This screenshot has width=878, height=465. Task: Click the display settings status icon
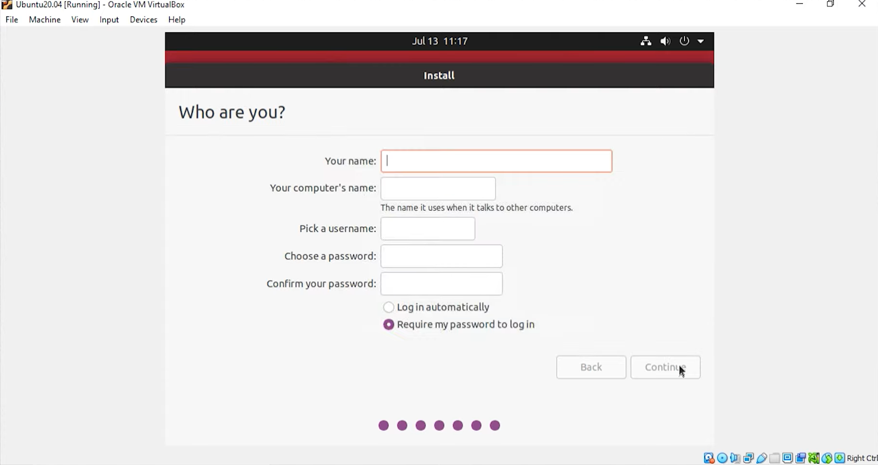tap(787, 458)
